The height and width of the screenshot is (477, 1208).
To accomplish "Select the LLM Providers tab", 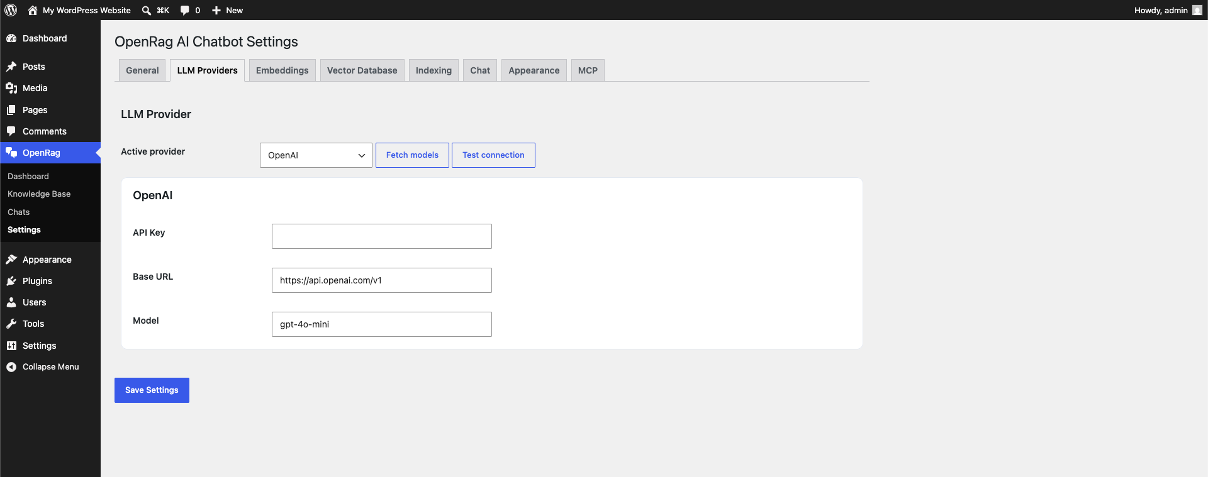I will (207, 70).
